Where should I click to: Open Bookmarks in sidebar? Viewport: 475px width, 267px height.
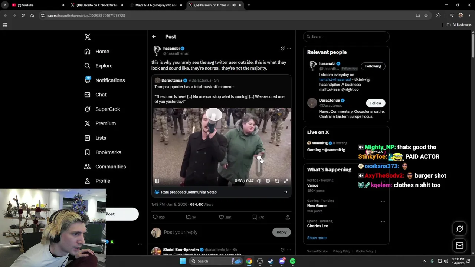click(103, 152)
